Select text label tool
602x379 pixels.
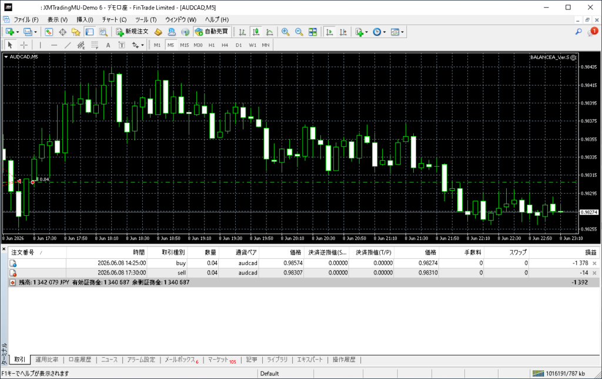(122, 45)
